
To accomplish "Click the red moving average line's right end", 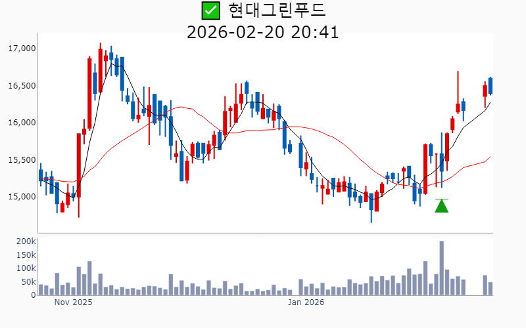I will (x=489, y=157).
